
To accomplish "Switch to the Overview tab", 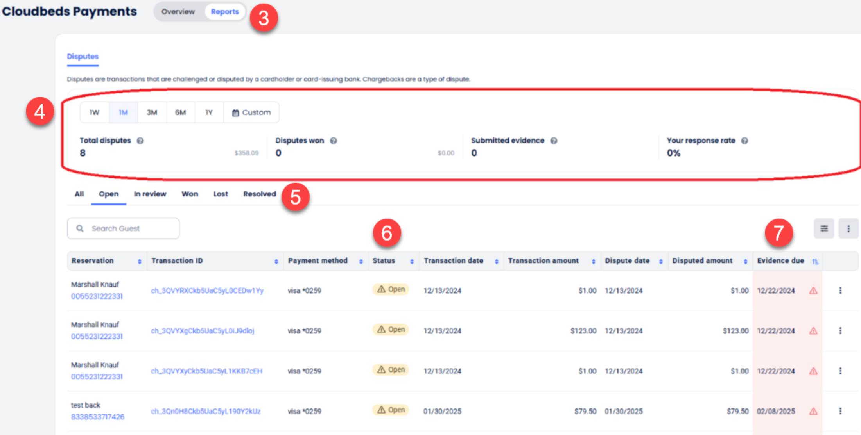I will (x=178, y=12).
